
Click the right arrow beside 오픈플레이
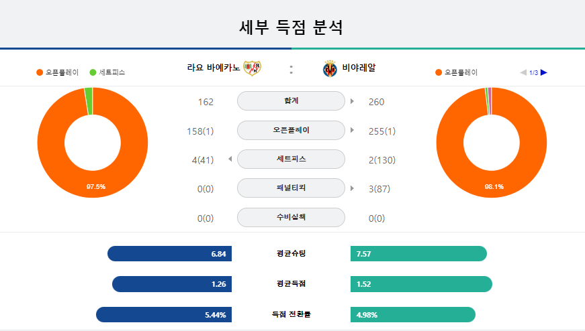click(352, 130)
